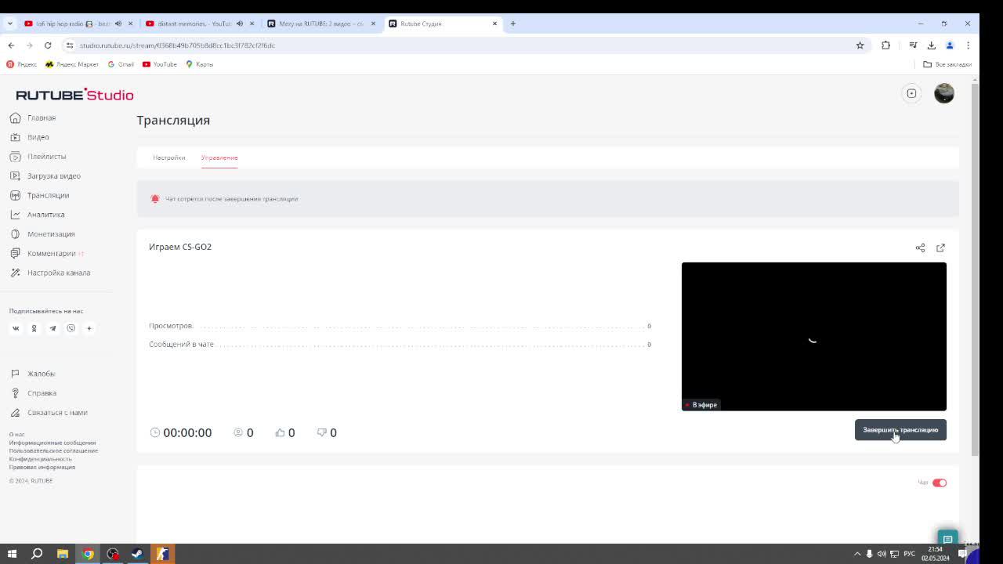Go back in browser history
Viewport: 1003px width, 564px height.
click(x=11, y=45)
